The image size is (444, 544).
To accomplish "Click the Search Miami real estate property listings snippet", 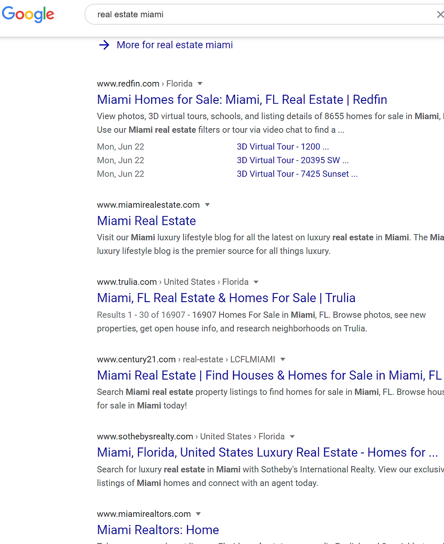I will tap(270, 399).
